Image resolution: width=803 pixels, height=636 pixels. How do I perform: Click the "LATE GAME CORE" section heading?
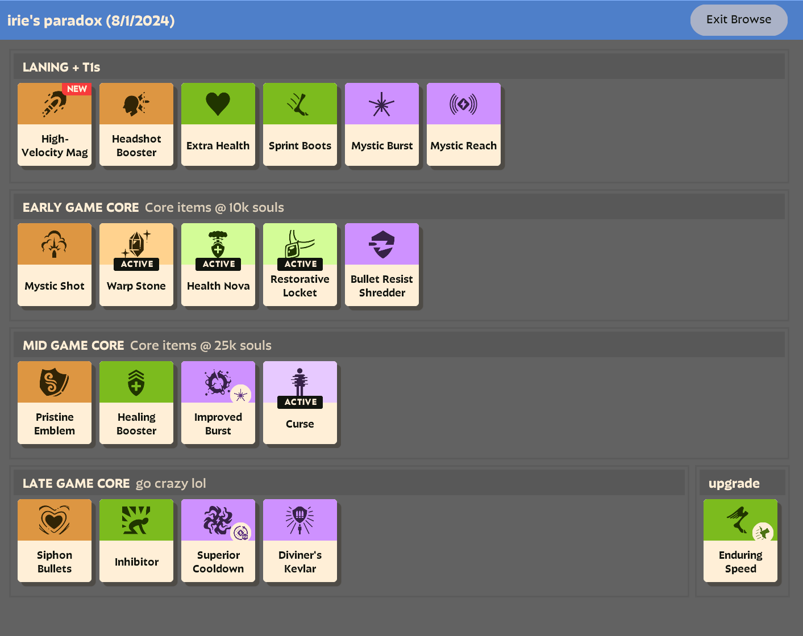(x=76, y=483)
